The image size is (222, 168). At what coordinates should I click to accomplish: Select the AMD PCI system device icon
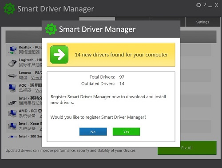click(x=12, y=114)
